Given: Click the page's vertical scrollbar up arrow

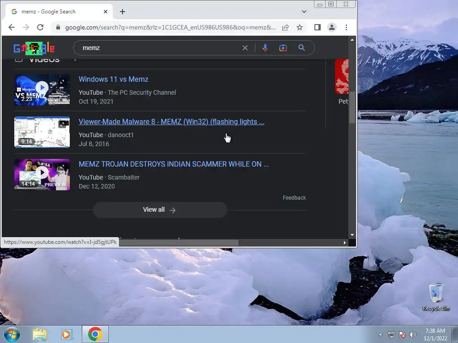Looking at the screenshot, I should [352, 40].
